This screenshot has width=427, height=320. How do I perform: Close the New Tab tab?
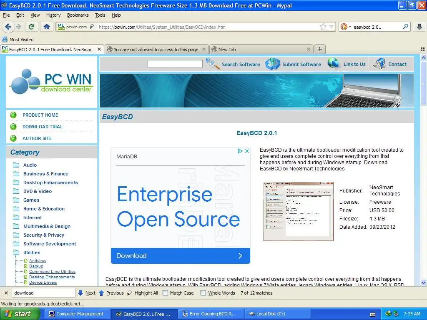[x=309, y=49]
